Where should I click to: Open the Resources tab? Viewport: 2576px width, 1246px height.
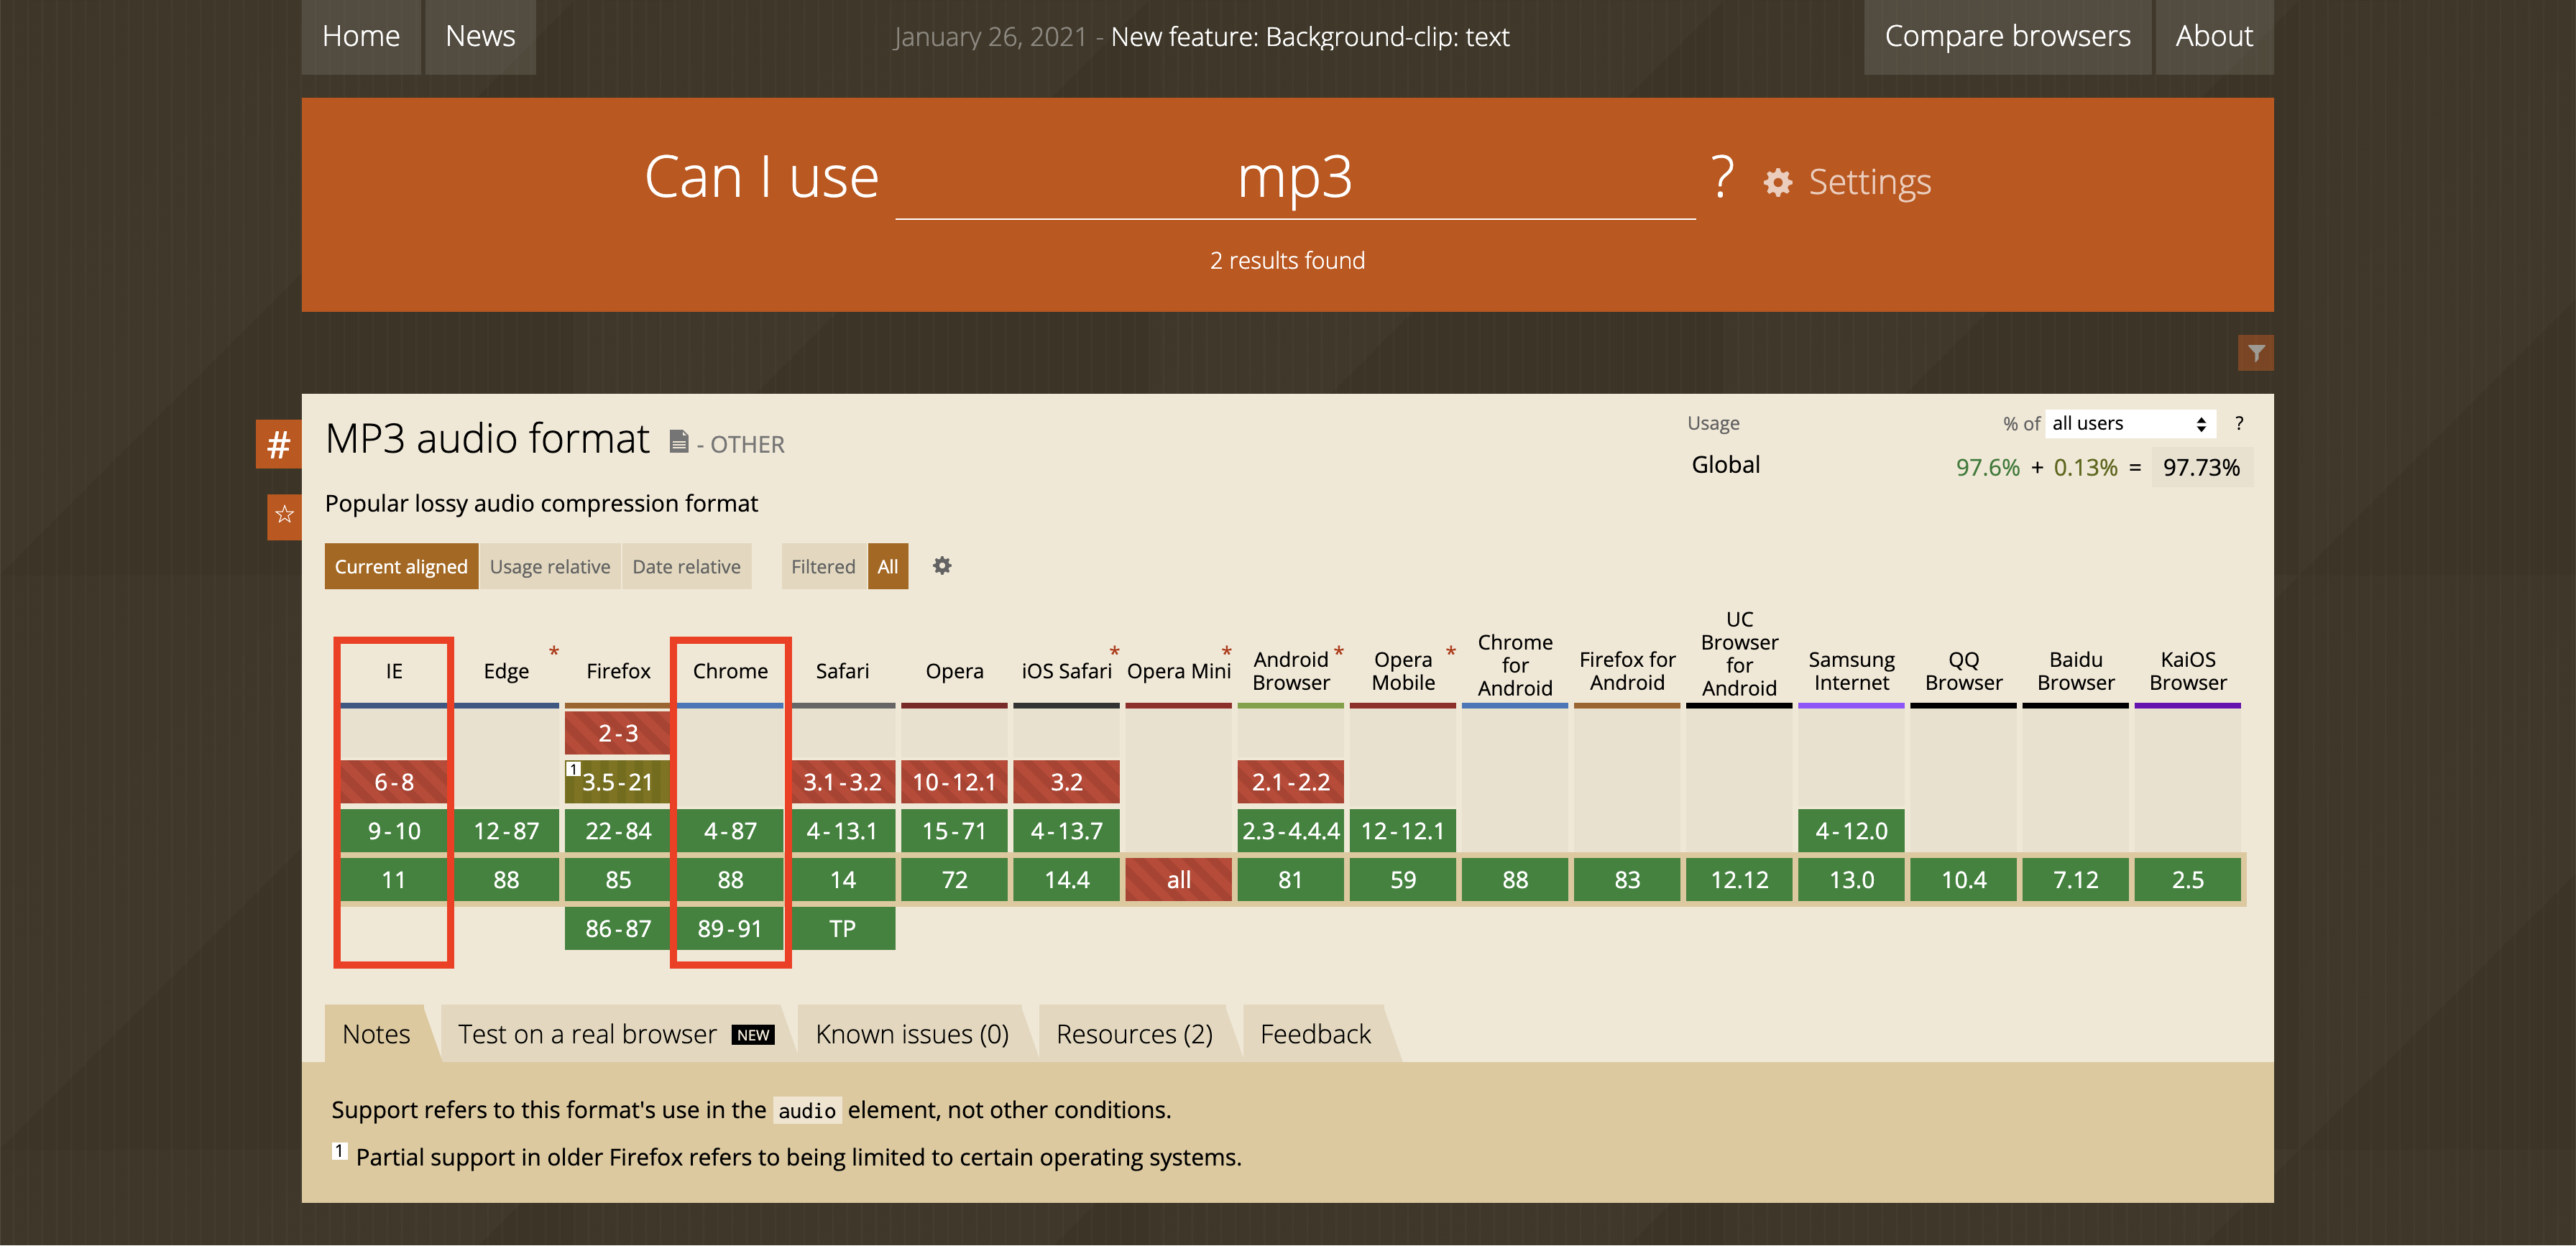click(1134, 1034)
